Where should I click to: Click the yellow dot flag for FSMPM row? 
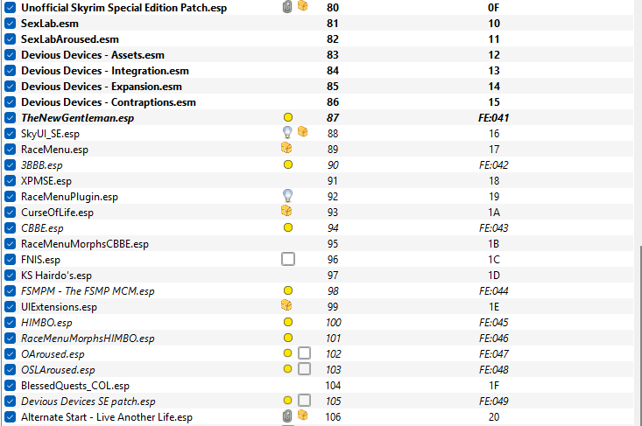pyautogui.click(x=288, y=290)
